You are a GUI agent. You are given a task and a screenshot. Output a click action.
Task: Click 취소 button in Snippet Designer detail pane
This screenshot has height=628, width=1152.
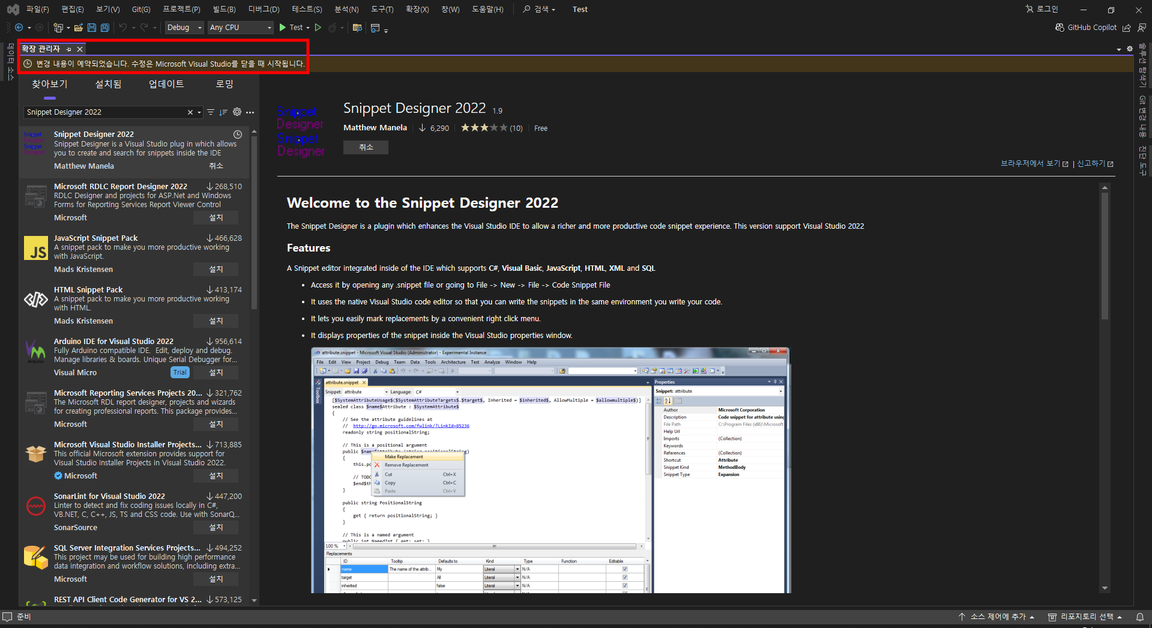366,147
